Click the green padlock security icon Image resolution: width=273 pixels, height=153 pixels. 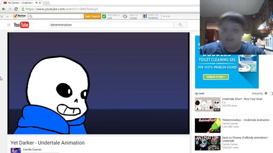tap(23, 9)
